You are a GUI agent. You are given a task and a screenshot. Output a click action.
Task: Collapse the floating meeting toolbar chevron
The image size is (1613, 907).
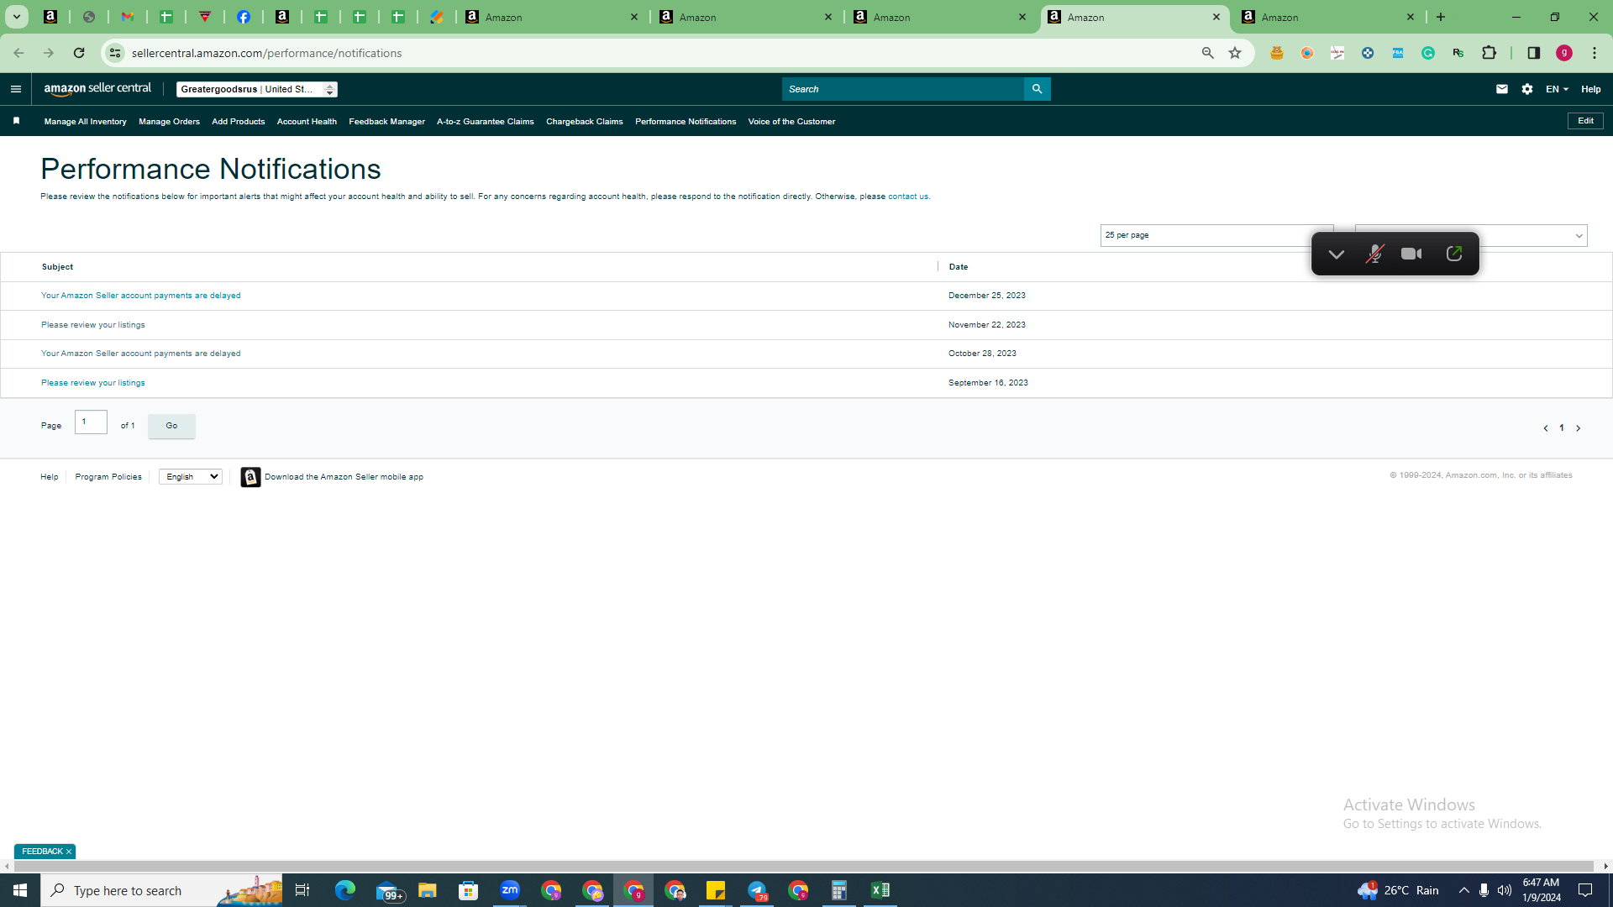coord(1337,254)
